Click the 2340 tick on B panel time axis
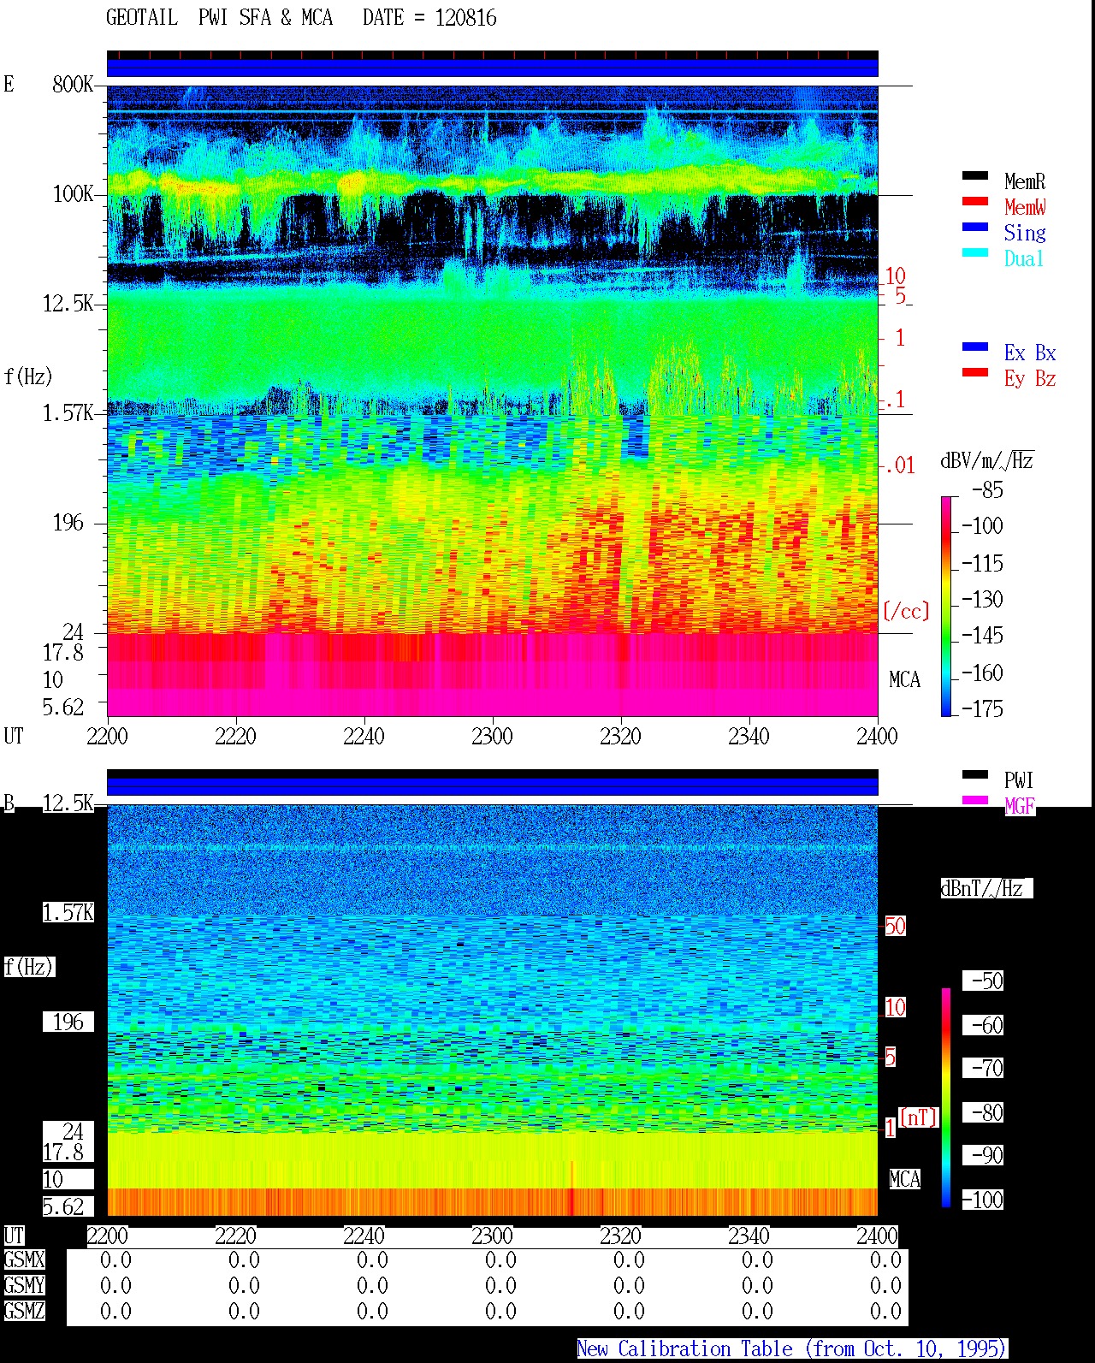The width and height of the screenshot is (1095, 1363). click(x=749, y=1236)
